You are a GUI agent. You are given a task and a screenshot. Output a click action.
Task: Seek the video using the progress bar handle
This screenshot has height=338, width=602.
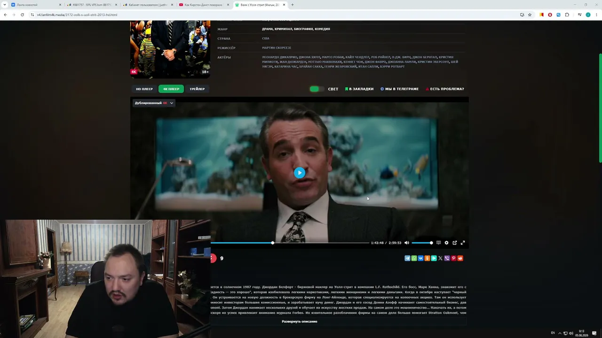coord(272,243)
